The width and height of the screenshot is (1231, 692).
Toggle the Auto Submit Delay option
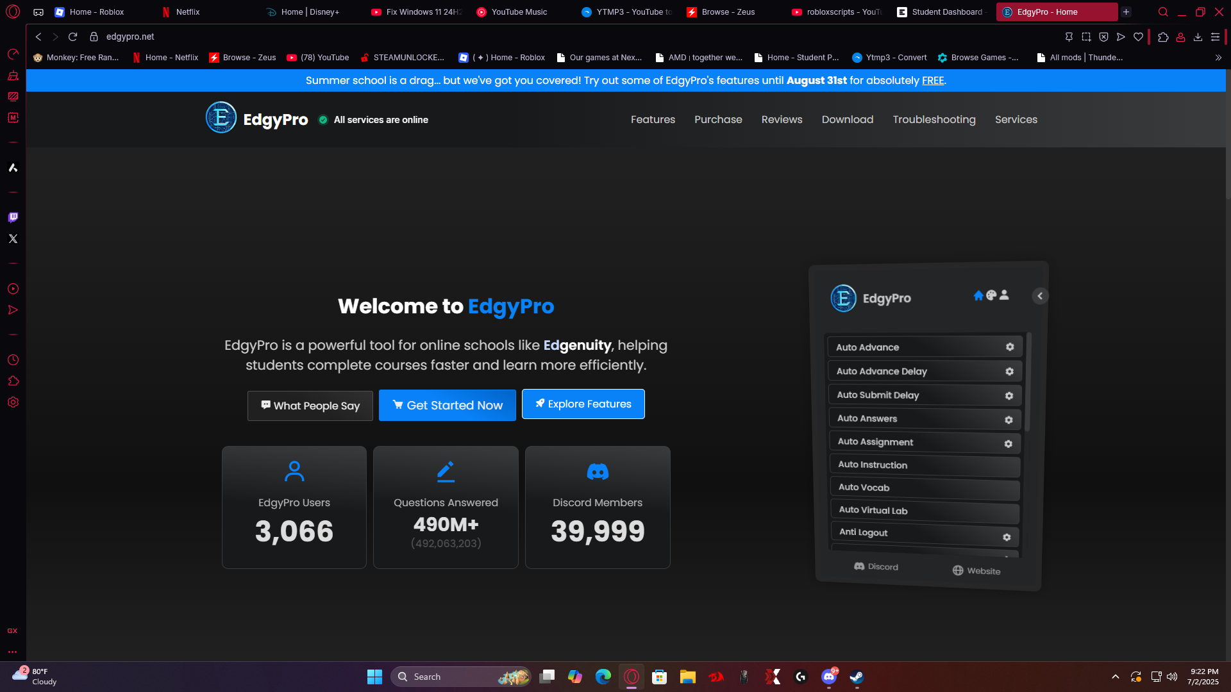pyautogui.click(x=924, y=395)
